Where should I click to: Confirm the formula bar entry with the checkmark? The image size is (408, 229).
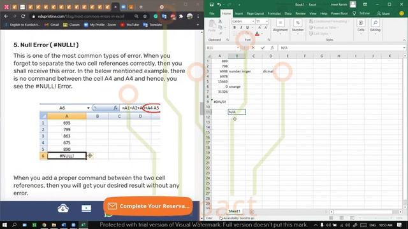pyautogui.click(x=263, y=48)
